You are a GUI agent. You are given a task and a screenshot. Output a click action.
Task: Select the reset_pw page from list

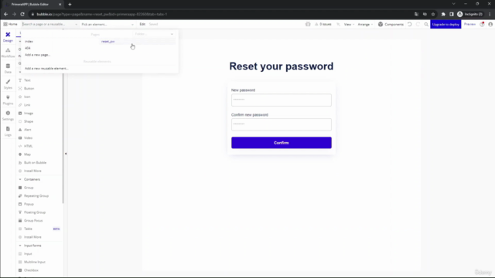pos(108,41)
